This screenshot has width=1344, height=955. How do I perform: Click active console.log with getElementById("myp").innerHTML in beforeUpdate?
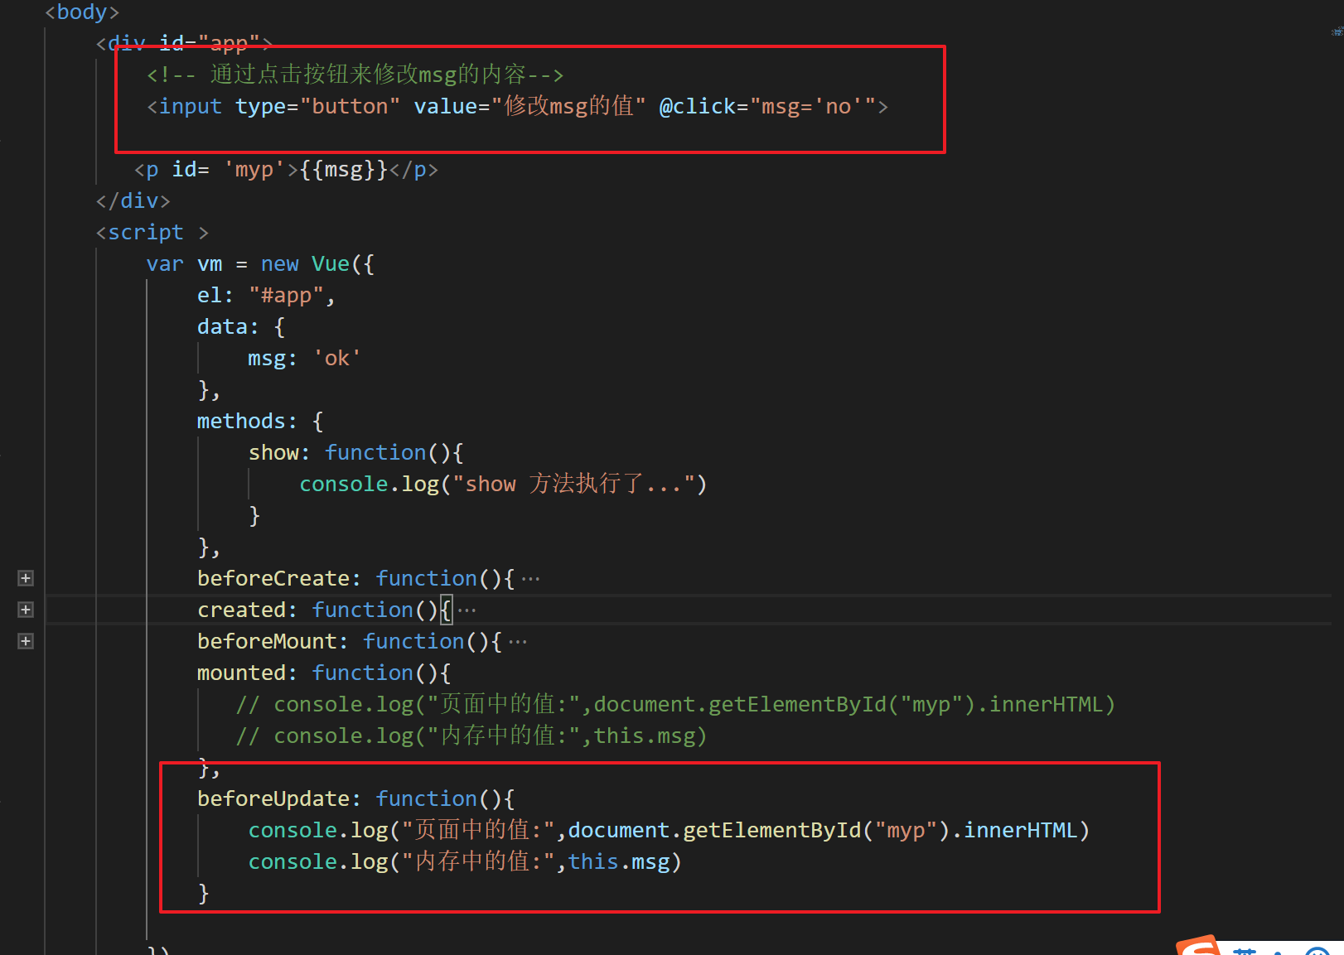pyautogui.click(x=669, y=830)
